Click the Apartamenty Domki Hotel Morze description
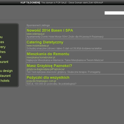124x124 pixels. (65, 37)
